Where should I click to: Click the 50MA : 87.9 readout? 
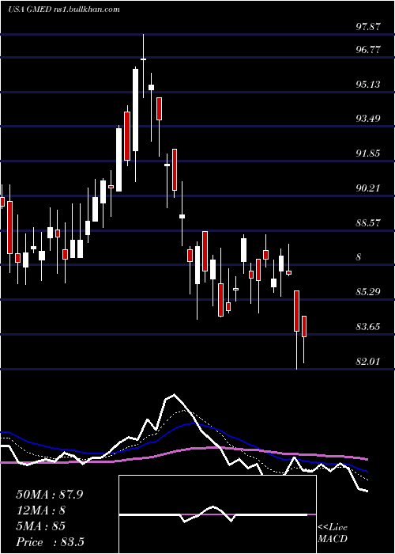click(x=49, y=495)
